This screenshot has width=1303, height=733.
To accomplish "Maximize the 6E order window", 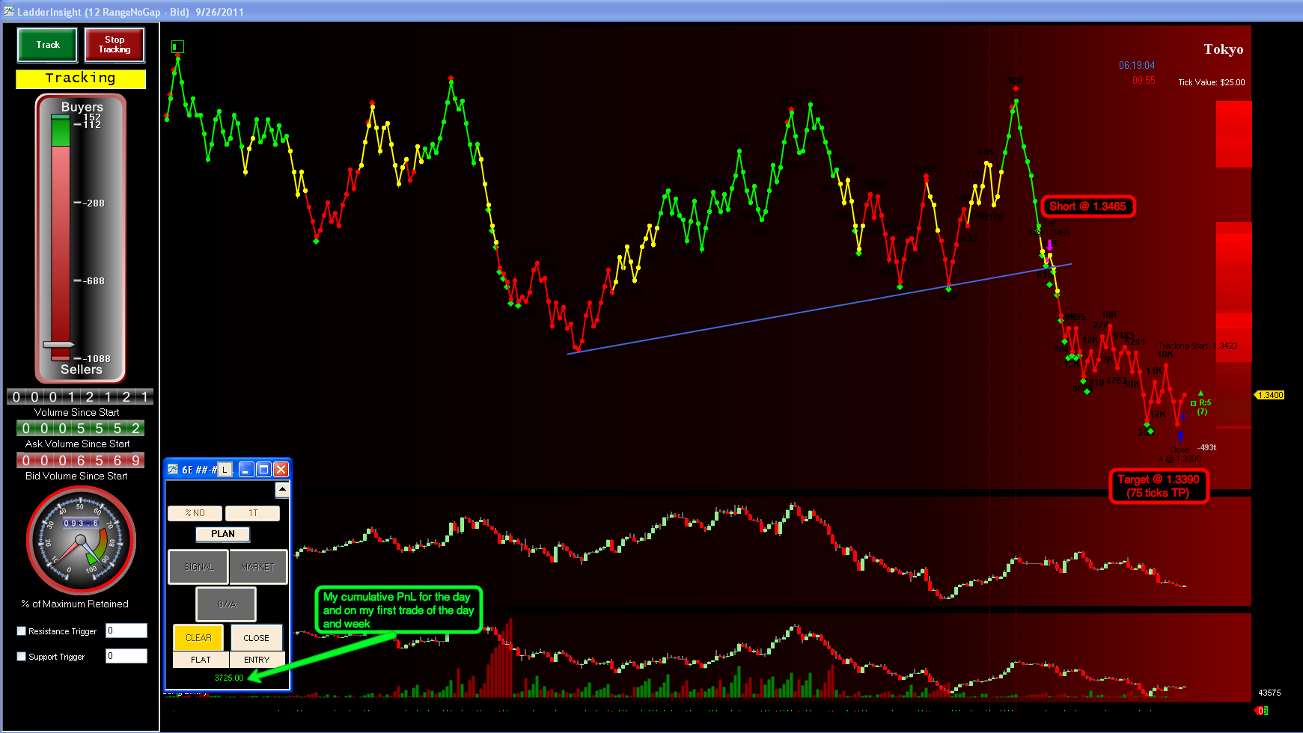I will [x=263, y=470].
